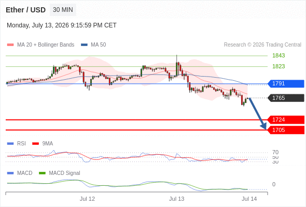The image size is (306, 207).
Task: Click the blue RSI legend swatch
Action: (x=10, y=144)
